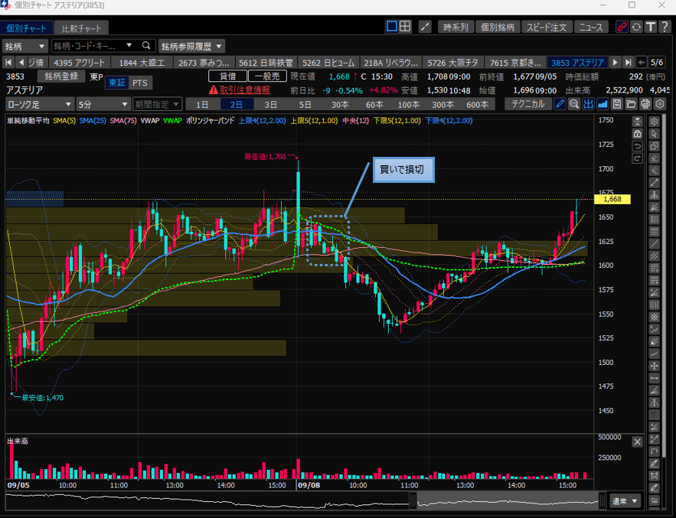Click the search magnifier in stock code field

click(146, 46)
